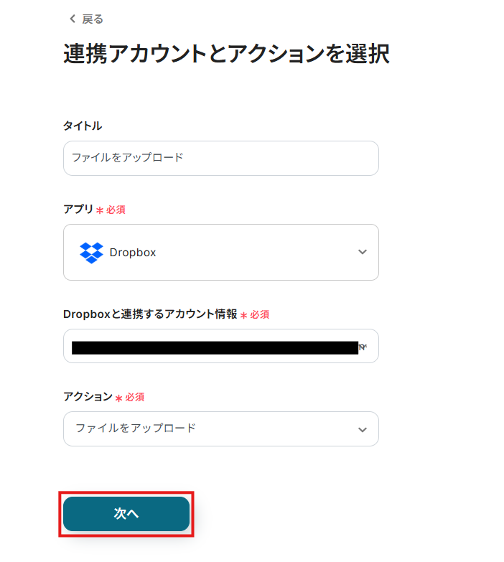Click the asterisk beside Dropbox account label
Viewport: 504px width, 562px height.
pyautogui.click(x=243, y=315)
